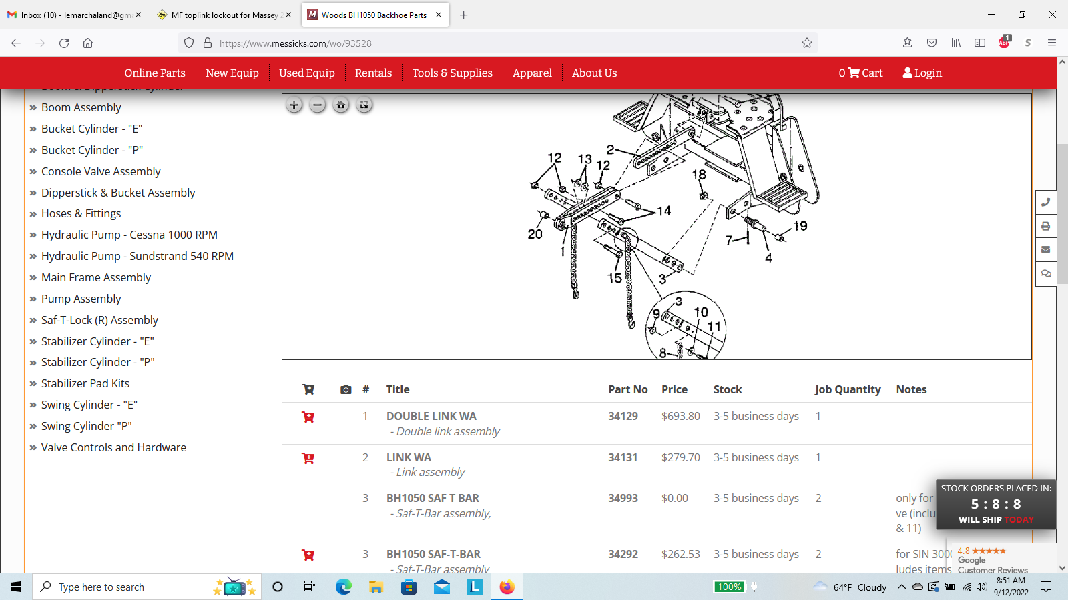Open the shopping cart
This screenshot has width=1068, height=600.
tap(860, 73)
